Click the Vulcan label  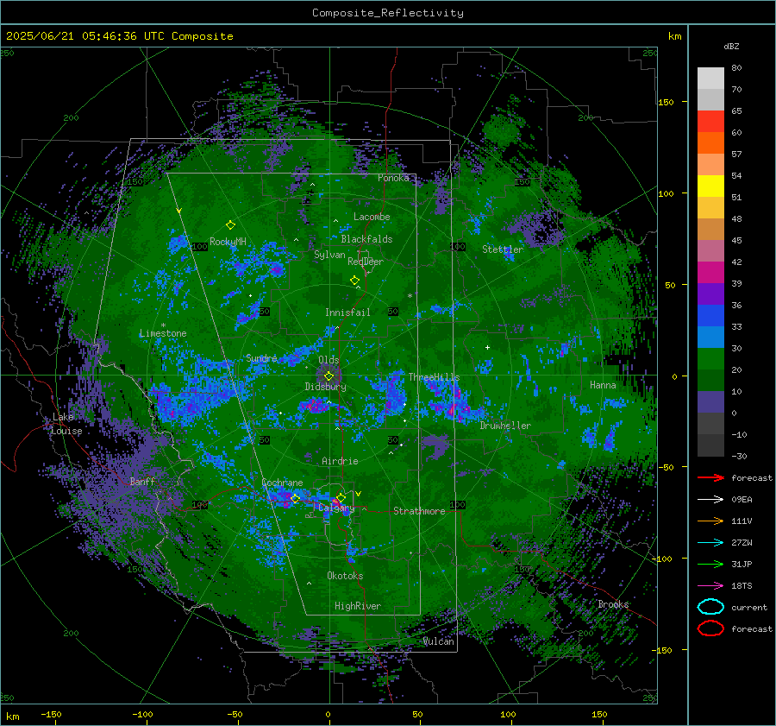pos(439,641)
